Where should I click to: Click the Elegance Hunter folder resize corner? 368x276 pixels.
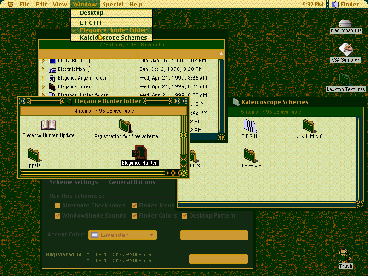184,173
